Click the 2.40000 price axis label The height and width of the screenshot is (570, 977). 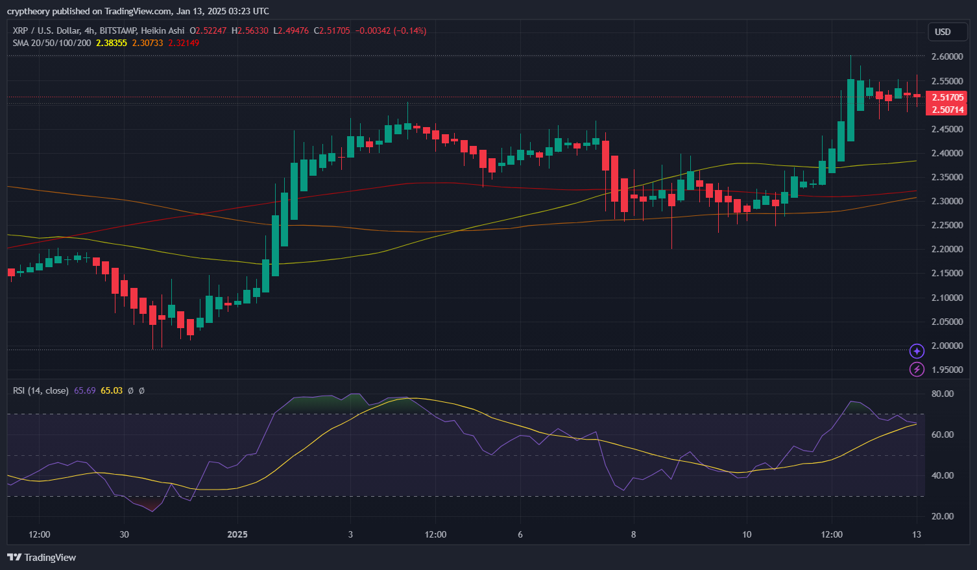pos(947,153)
